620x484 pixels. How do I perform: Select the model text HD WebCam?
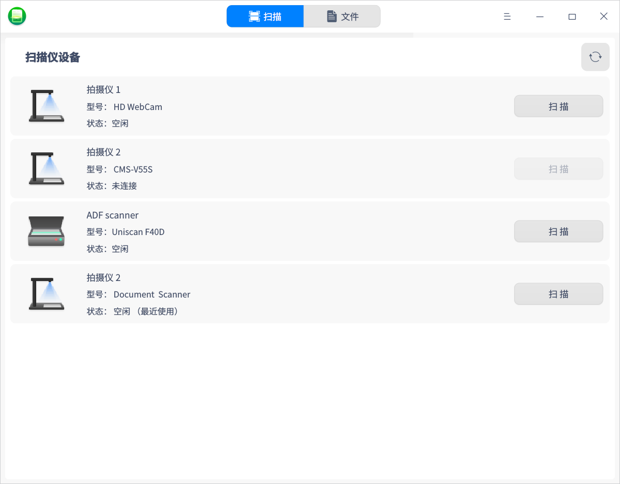138,107
